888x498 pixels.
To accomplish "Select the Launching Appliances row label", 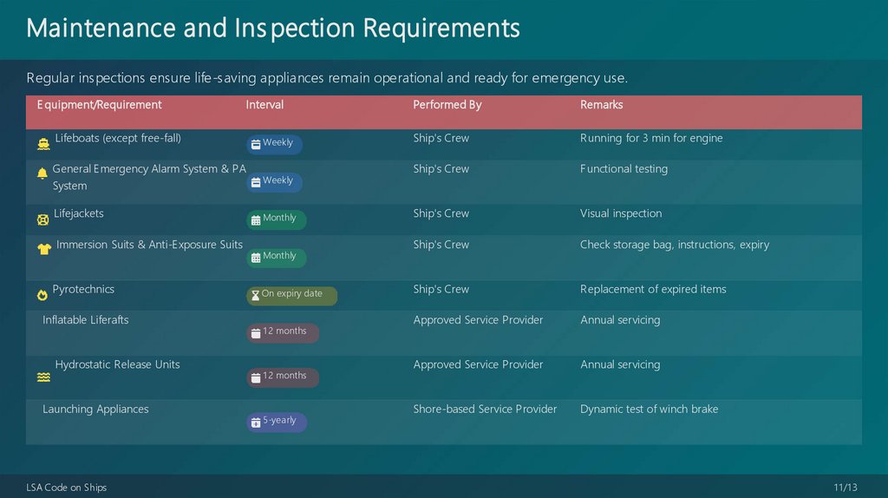I will 95,410.
